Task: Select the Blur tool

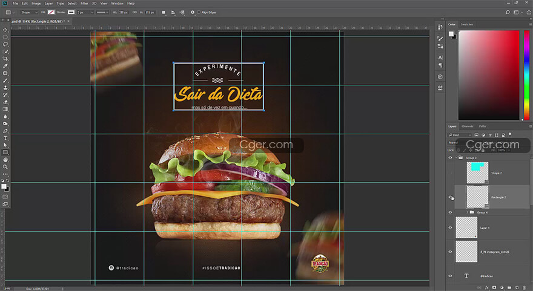Action: point(5,117)
